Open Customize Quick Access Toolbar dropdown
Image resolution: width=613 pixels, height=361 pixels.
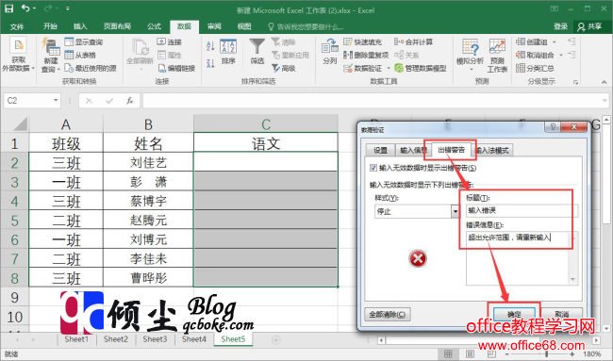pyautogui.click(x=68, y=8)
